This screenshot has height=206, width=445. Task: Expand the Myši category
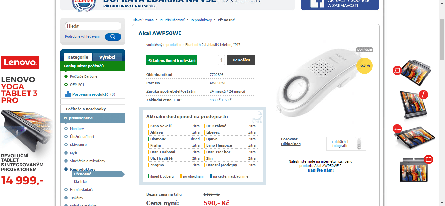[x=66, y=153]
